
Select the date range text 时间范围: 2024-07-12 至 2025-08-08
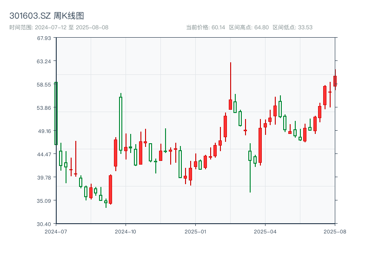click(59, 27)
